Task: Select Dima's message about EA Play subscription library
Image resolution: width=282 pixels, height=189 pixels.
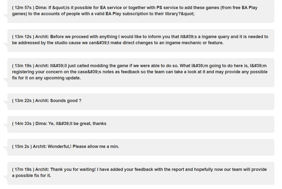Action: click(141, 11)
